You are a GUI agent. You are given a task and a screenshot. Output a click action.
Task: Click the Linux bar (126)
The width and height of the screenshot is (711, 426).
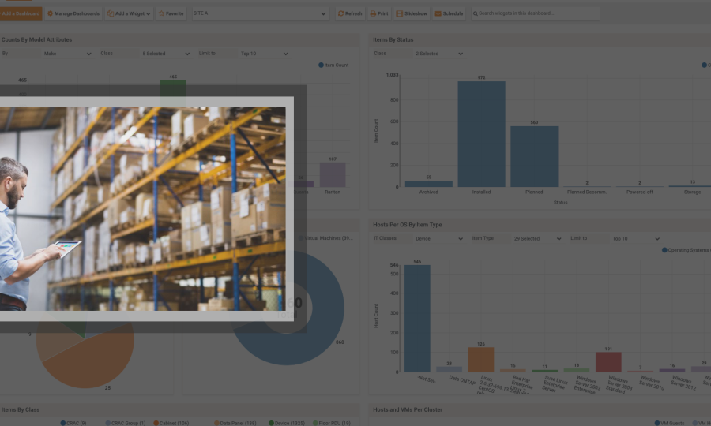[481, 360]
